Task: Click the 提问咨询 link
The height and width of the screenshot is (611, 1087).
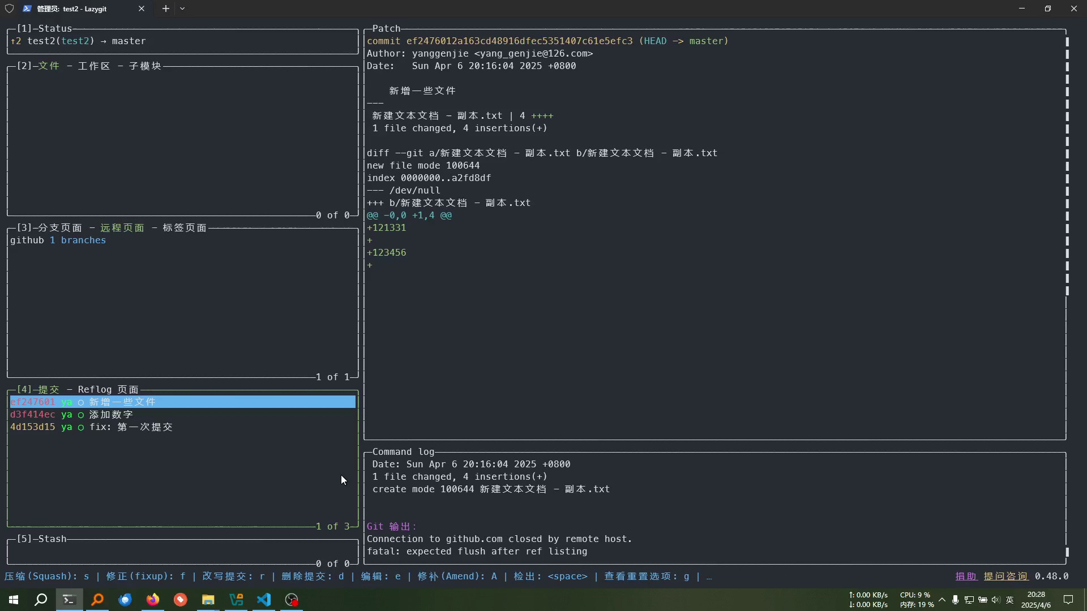Action: [x=1005, y=576]
